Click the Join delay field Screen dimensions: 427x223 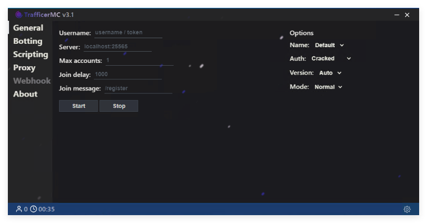[128, 74]
